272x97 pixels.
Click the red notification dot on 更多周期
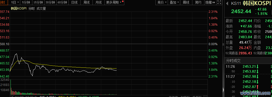(123, 1)
